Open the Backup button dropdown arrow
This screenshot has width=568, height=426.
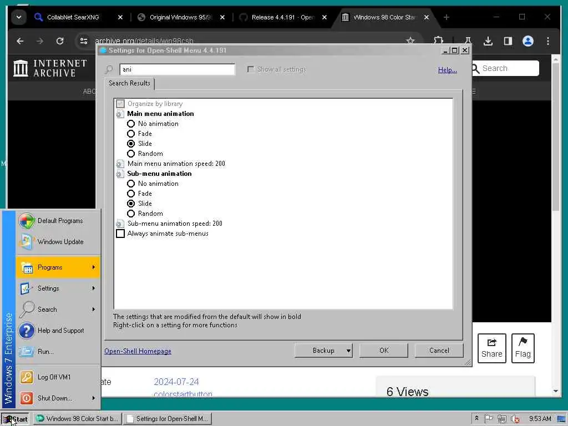(348, 351)
